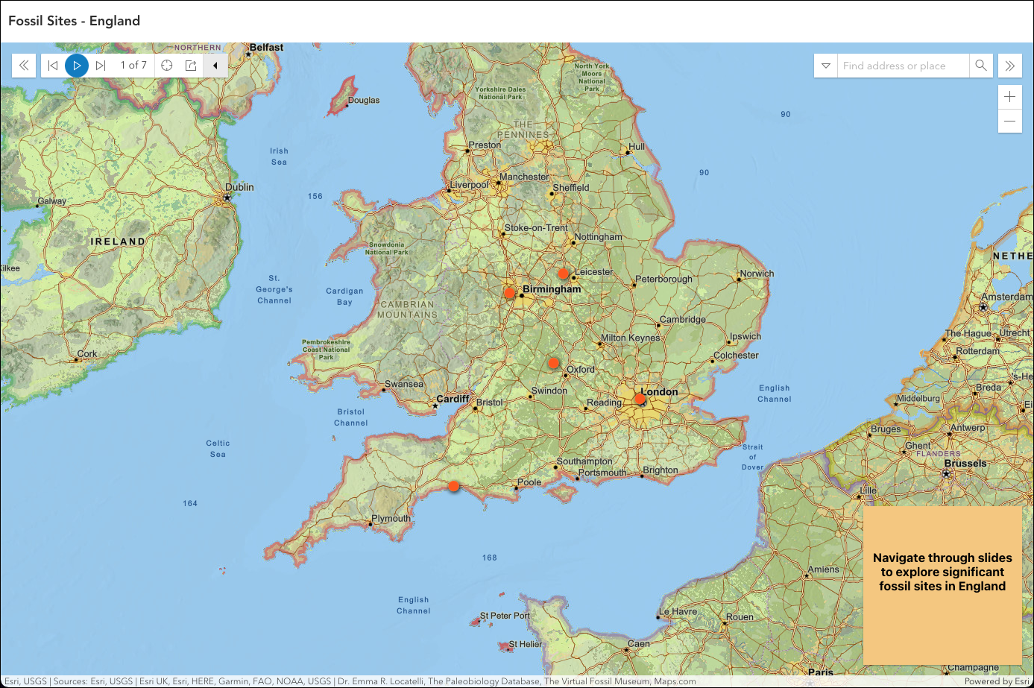Click the map sources attribution text

[350, 681]
